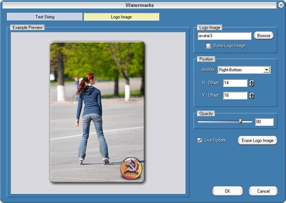Click the hammer and sickle logo watermark
The height and width of the screenshot is (203, 286).
pyautogui.click(x=131, y=168)
